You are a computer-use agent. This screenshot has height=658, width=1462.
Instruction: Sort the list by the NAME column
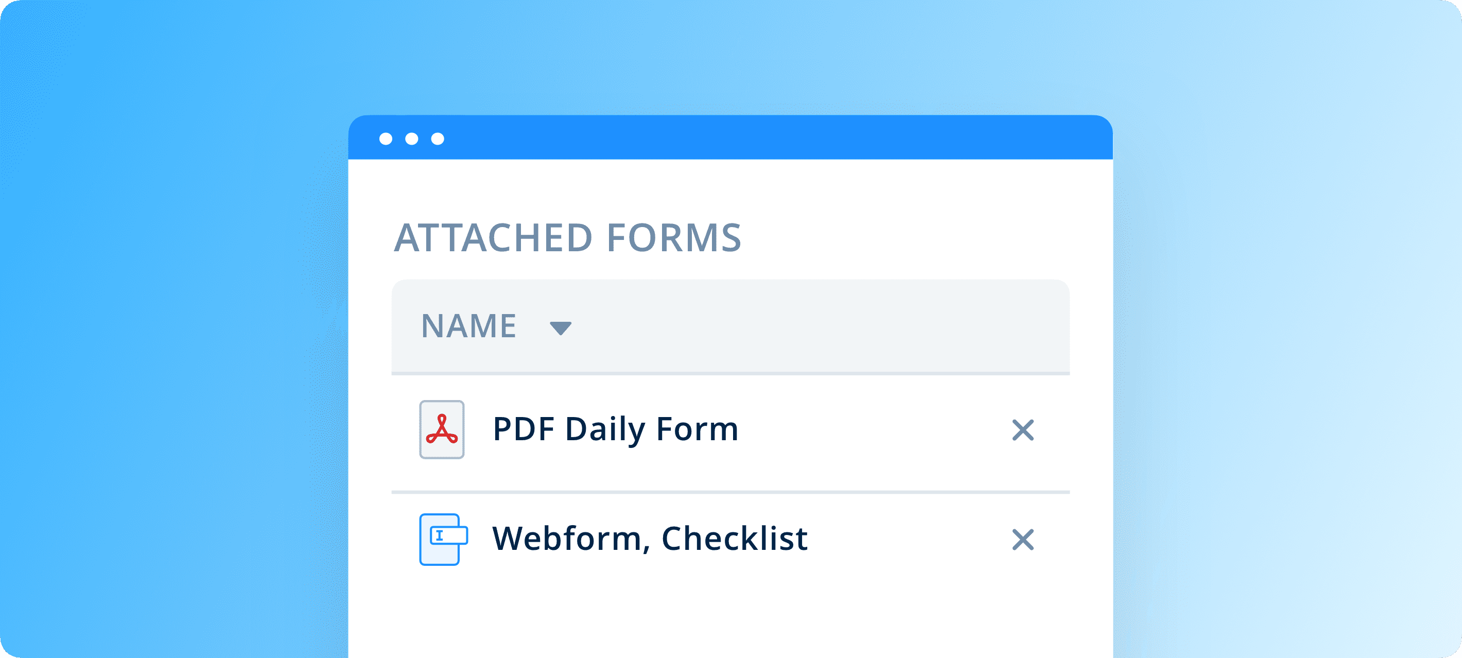tap(469, 326)
